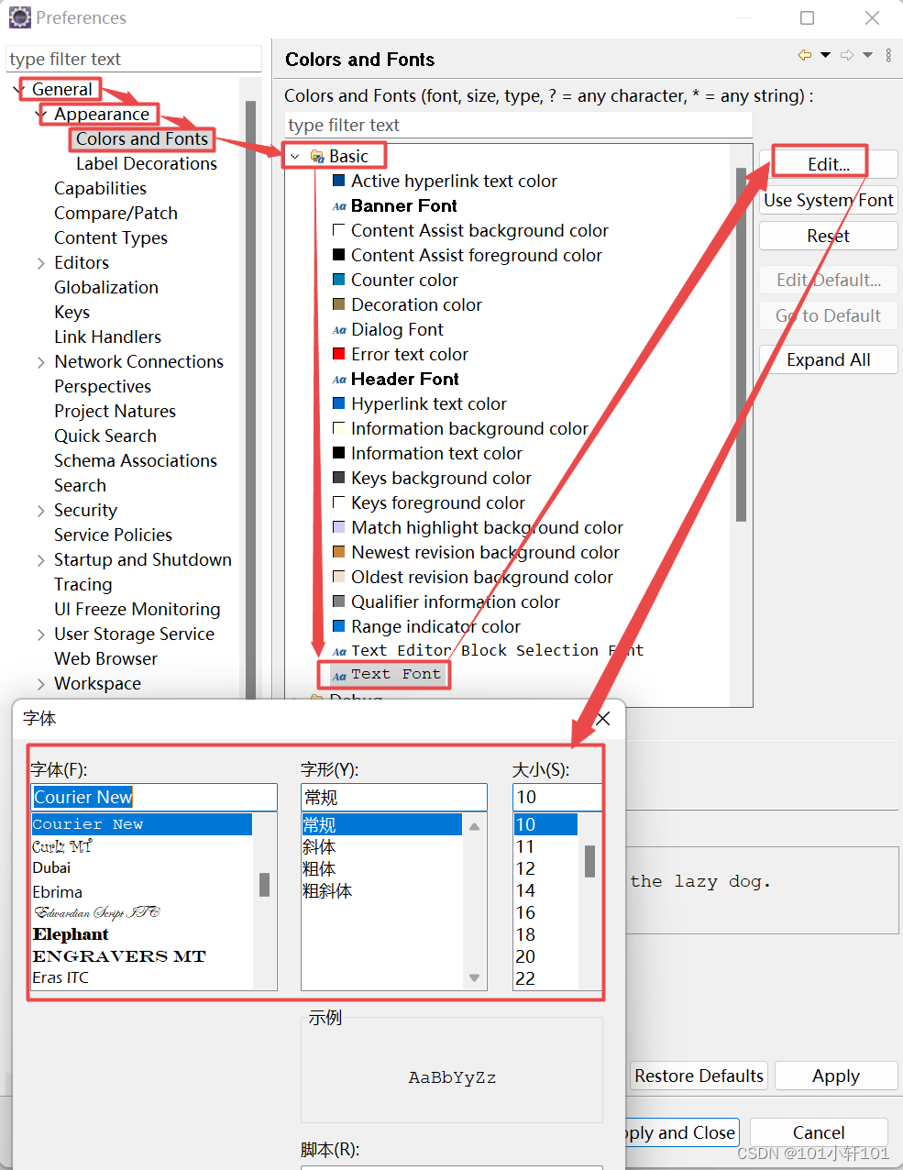Select Qualifier information color swatch
This screenshot has height=1170, width=903.
(x=338, y=602)
